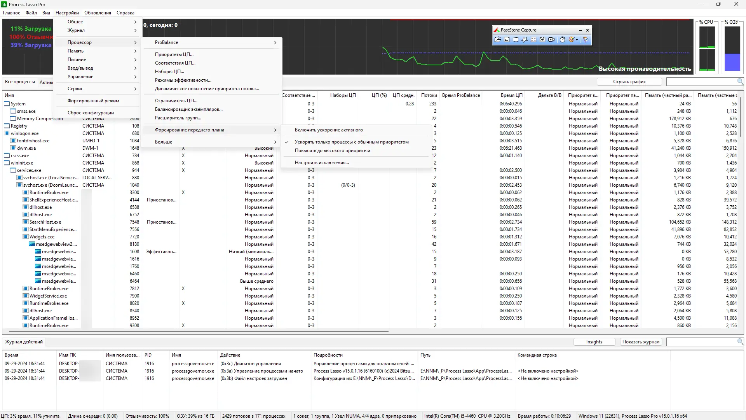Image resolution: width=746 pixels, height=420 pixels.
Task: Toggle 'Ускорять только процессы с обычным приоритетом'
Action: click(x=352, y=142)
